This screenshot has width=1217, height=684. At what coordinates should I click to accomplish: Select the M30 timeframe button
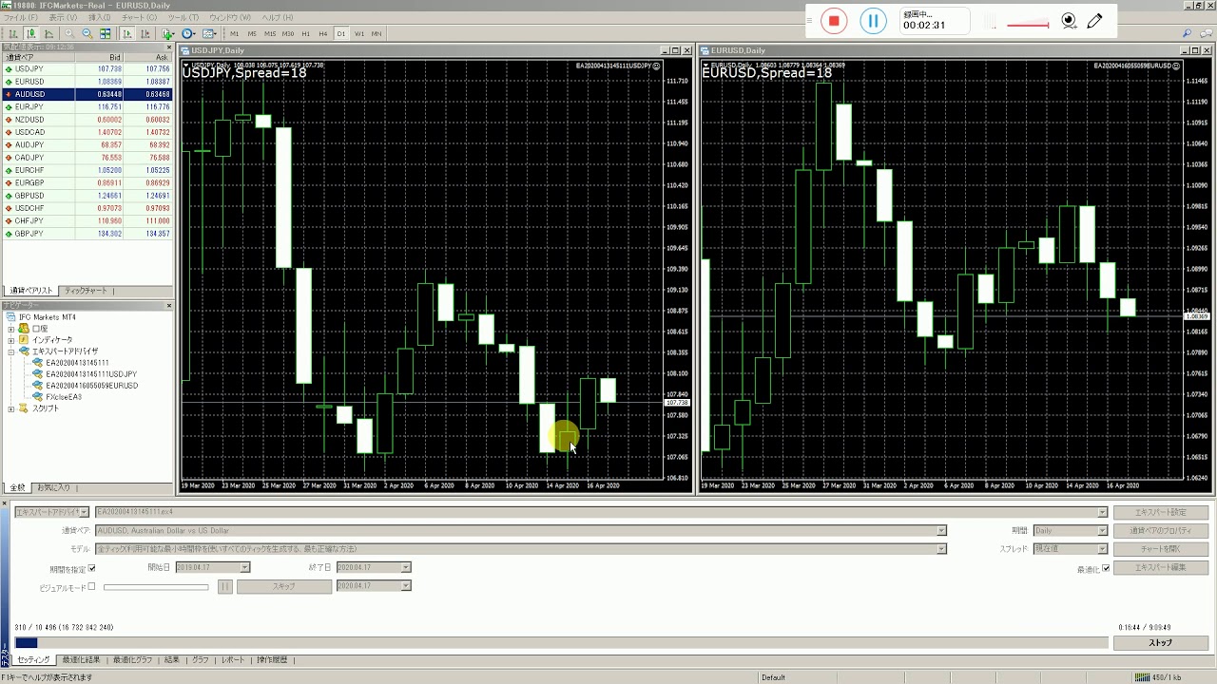[x=288, y=33]
